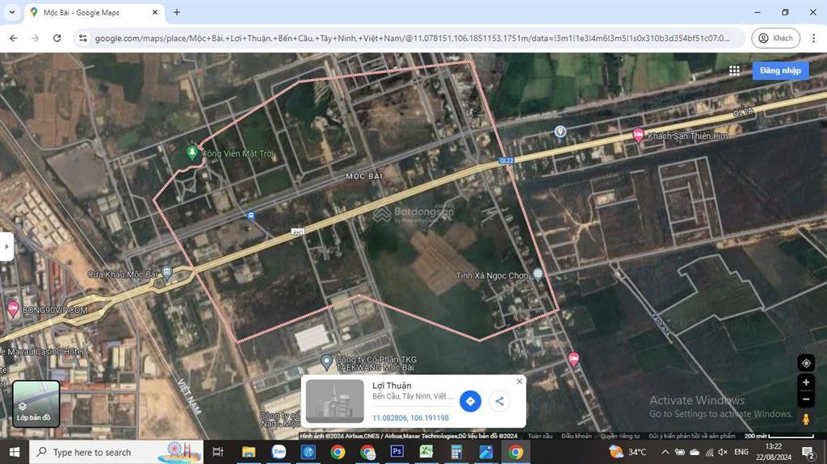827x464 pixels.
Task: Open the Quyền riêng tư privacy link
Action: pos(619,436)
